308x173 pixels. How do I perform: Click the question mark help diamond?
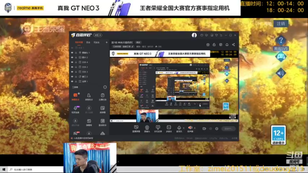coord(281,40)
